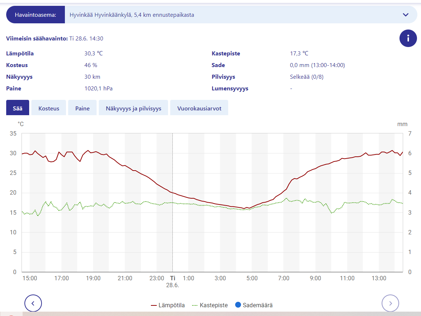421x316 pixels.
Task: Click the round info icon button
Action: click(408, 38)
